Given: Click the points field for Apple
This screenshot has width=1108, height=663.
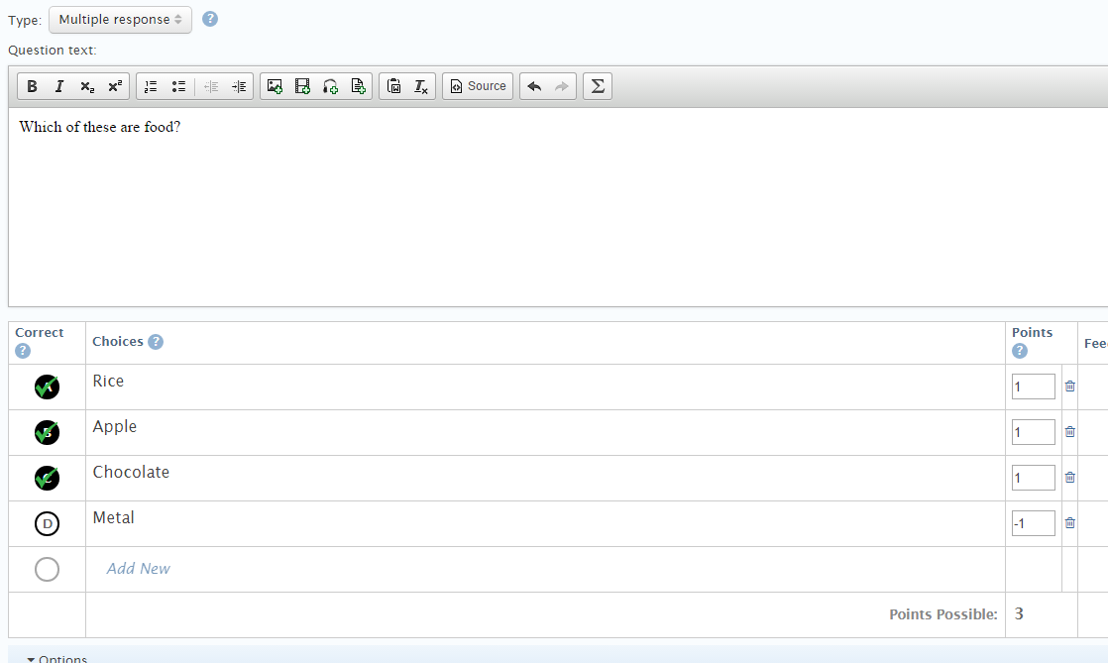Looking at the screenshot, I should click(x=1033, y=432).
